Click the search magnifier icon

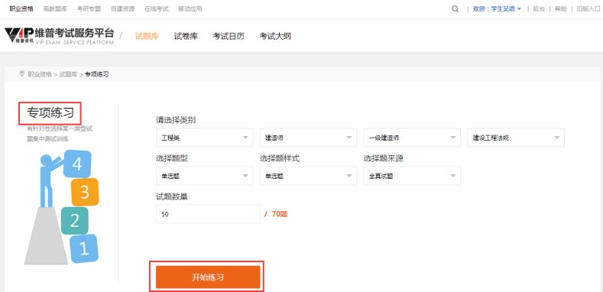(x=455, y=9)
